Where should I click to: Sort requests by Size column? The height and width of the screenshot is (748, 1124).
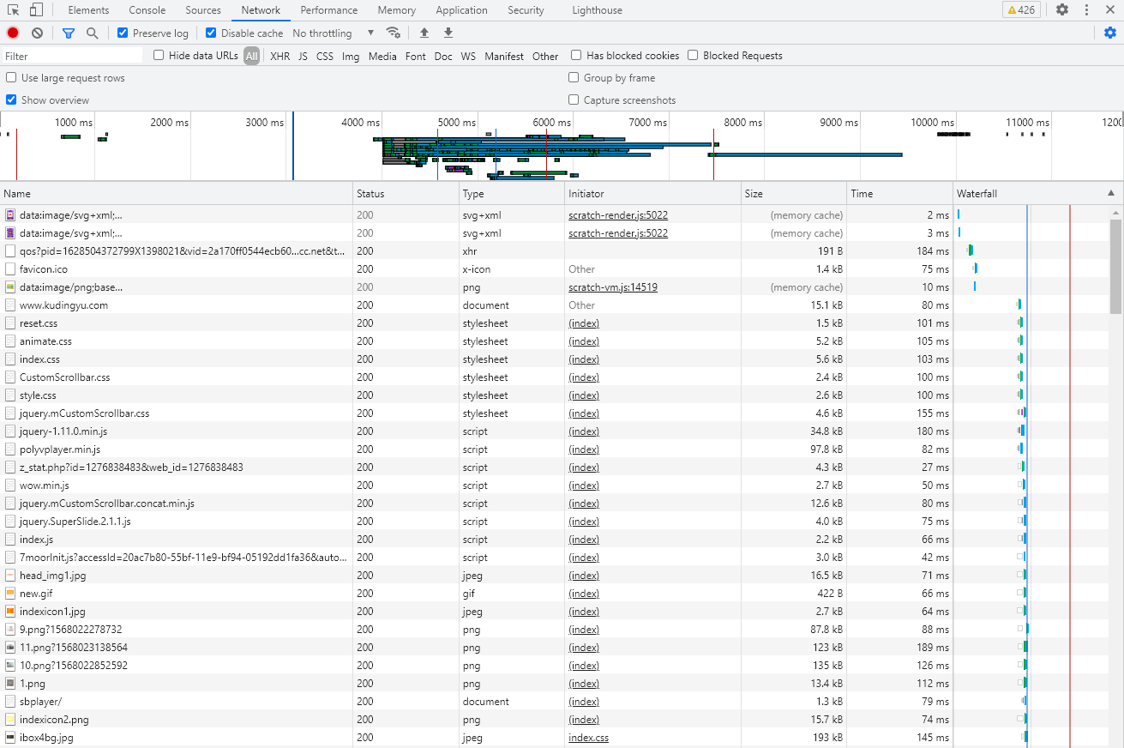(794, 194)
